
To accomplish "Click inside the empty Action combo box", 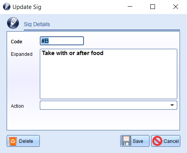I will [x=109, y=105].
